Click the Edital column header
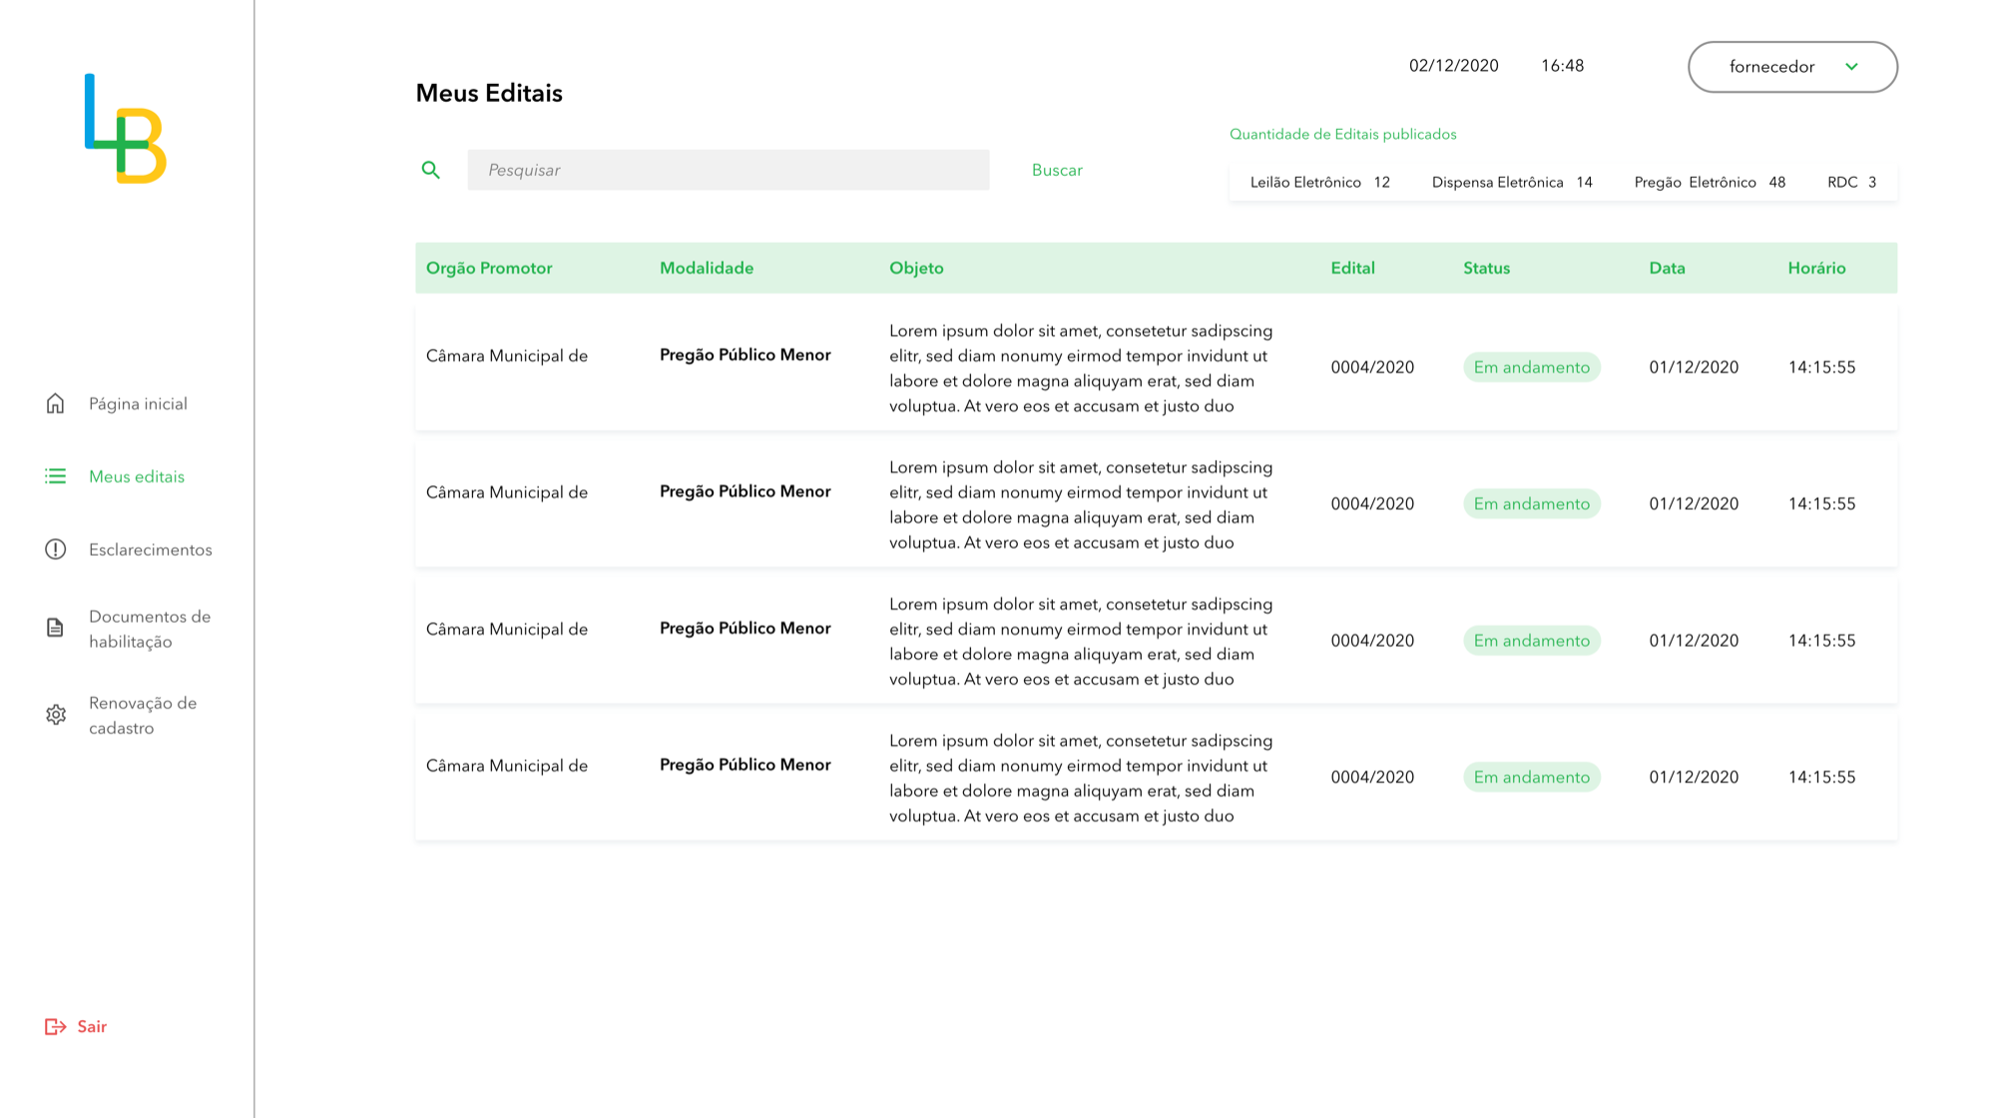The image size is (1996, 1118). [1352, 268]
